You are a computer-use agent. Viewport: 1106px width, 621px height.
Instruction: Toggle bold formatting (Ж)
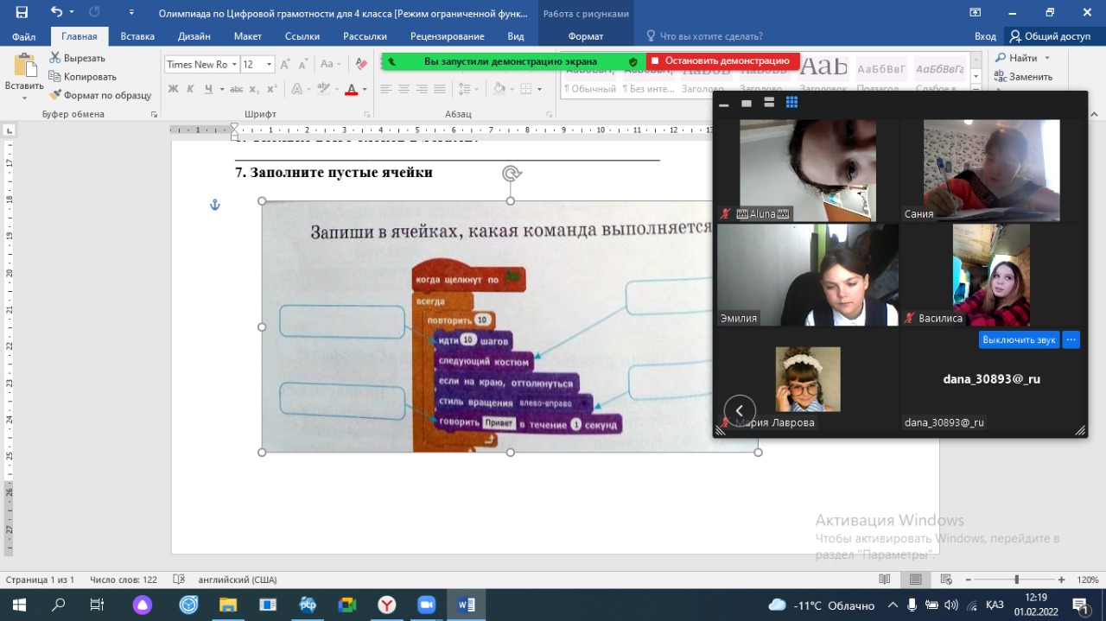coord(173,89)
